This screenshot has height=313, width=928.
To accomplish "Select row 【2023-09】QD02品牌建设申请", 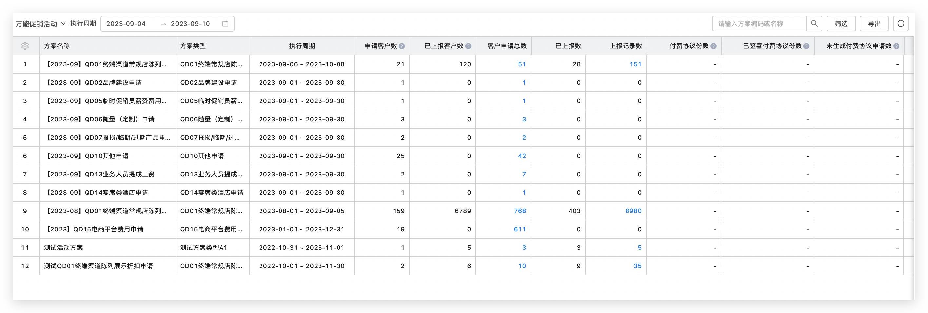I will click(x=463, y=83).
